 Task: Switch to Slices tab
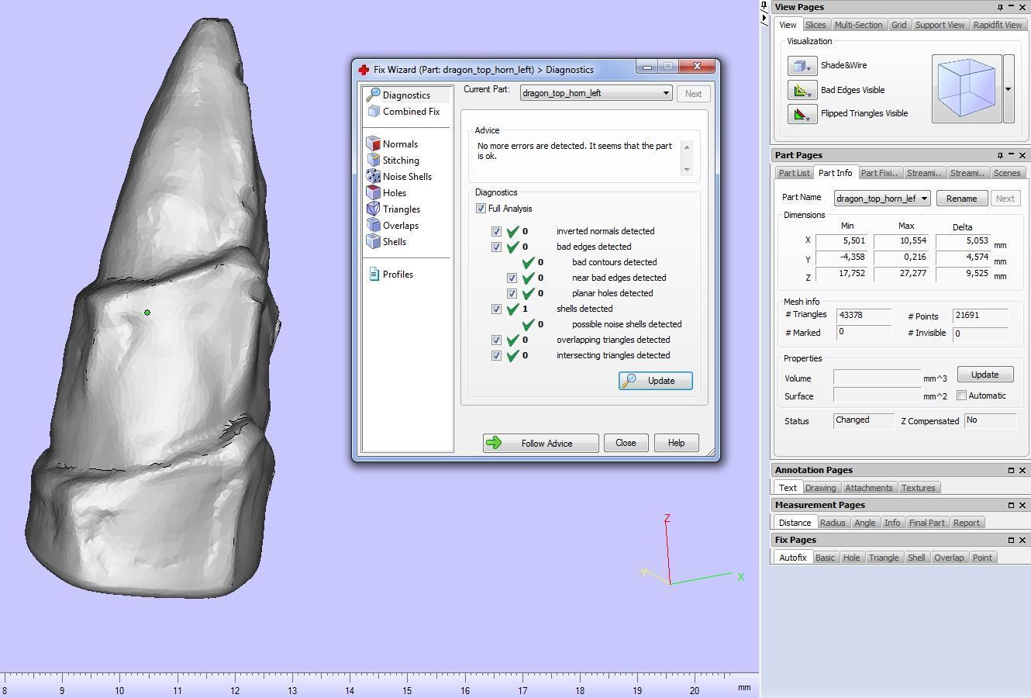(x=815, y=25)
